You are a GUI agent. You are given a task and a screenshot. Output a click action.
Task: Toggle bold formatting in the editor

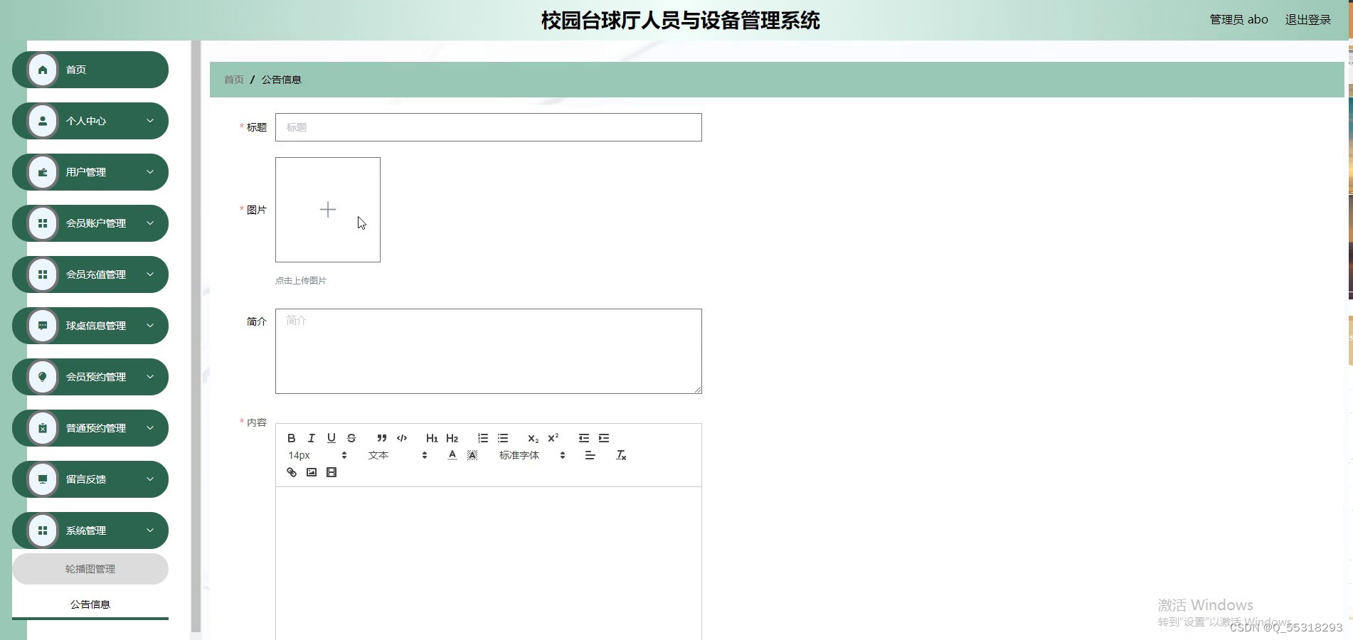point(292,438)
